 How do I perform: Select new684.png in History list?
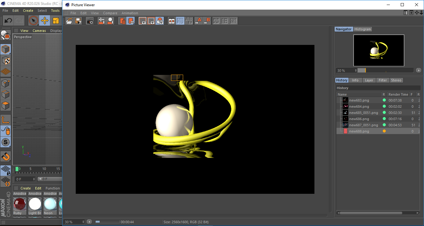click(359, 106)
